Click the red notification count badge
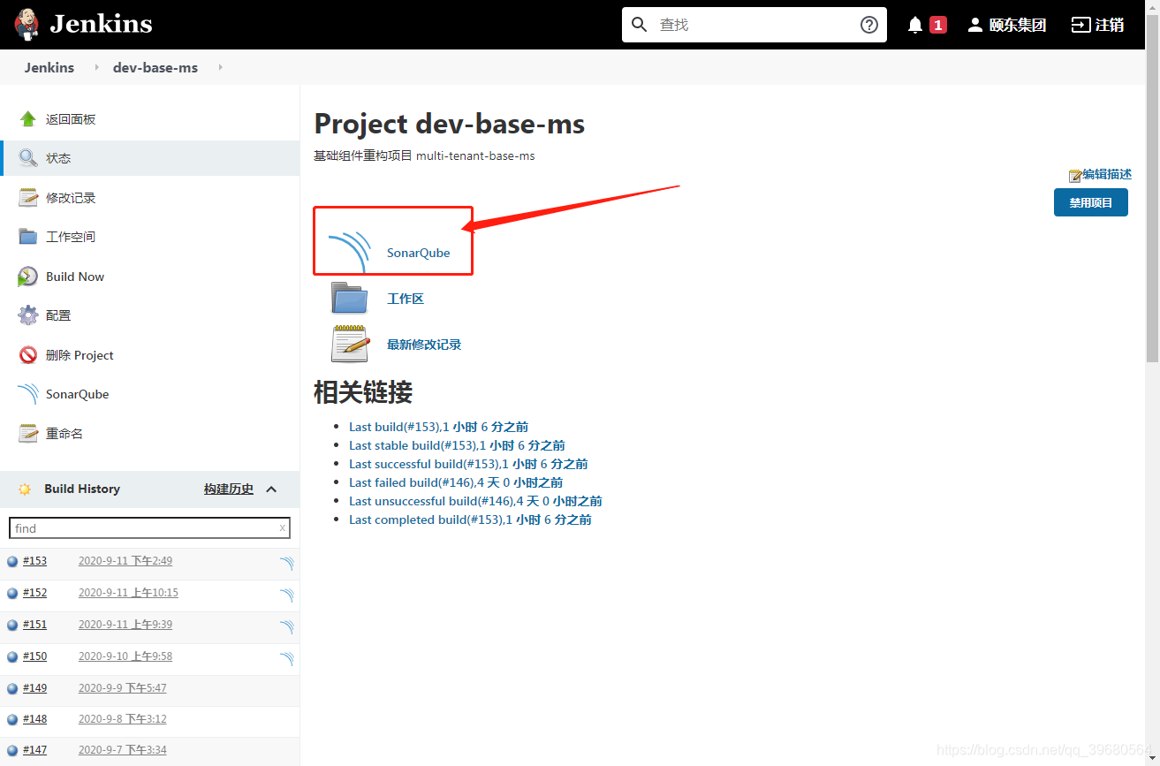This screenshot has height=766, width=1160. click(x=938, y=25)
